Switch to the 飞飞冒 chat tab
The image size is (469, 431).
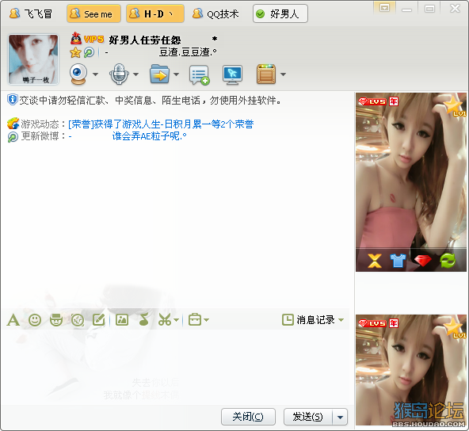point(31,13)
